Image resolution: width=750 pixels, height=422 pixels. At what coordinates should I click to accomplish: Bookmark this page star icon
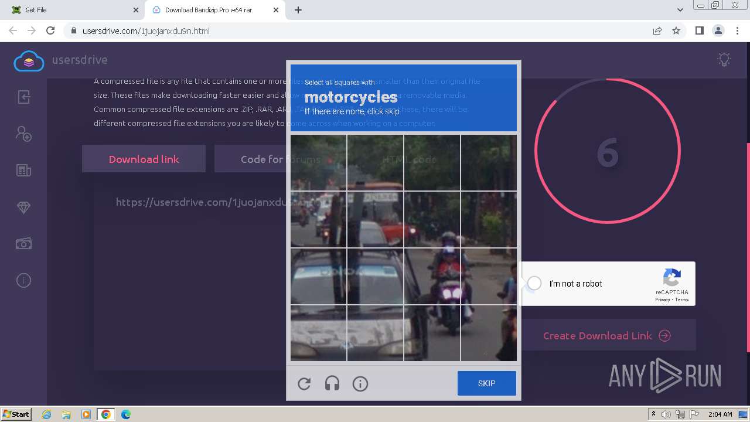pyautogui.click(x=676, y=30)
